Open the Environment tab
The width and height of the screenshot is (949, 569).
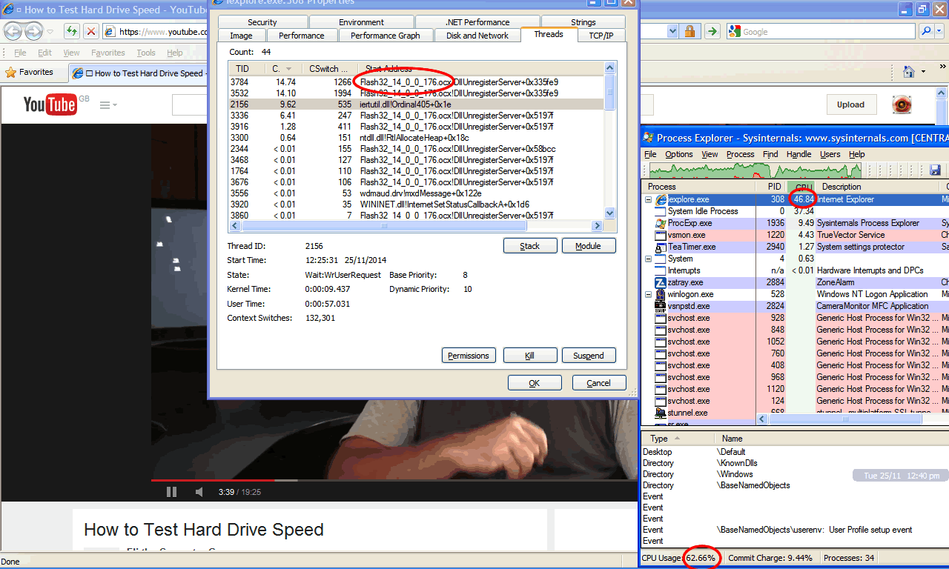[x=361, y=22]
